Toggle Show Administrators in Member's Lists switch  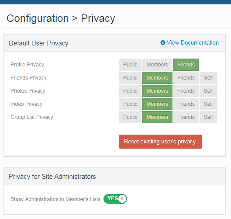coord(115,199)
